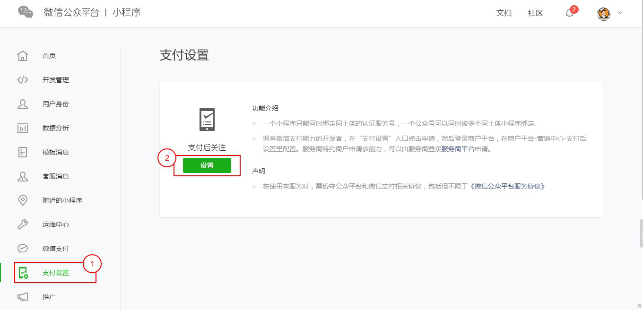Select 支付设置 in the sidebar
This screenshot has width=643, height=310.
56,273
